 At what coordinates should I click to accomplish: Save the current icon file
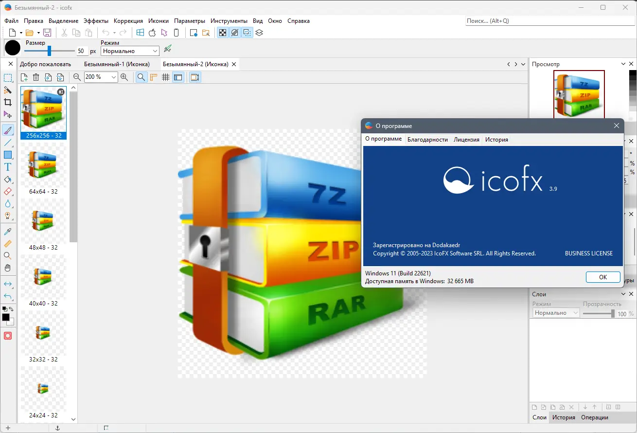click(x=47, y=33)
